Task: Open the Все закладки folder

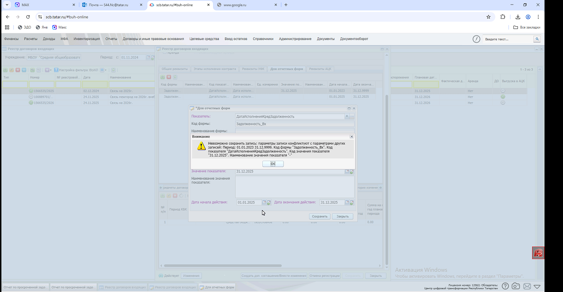Action: click(527, 27)
